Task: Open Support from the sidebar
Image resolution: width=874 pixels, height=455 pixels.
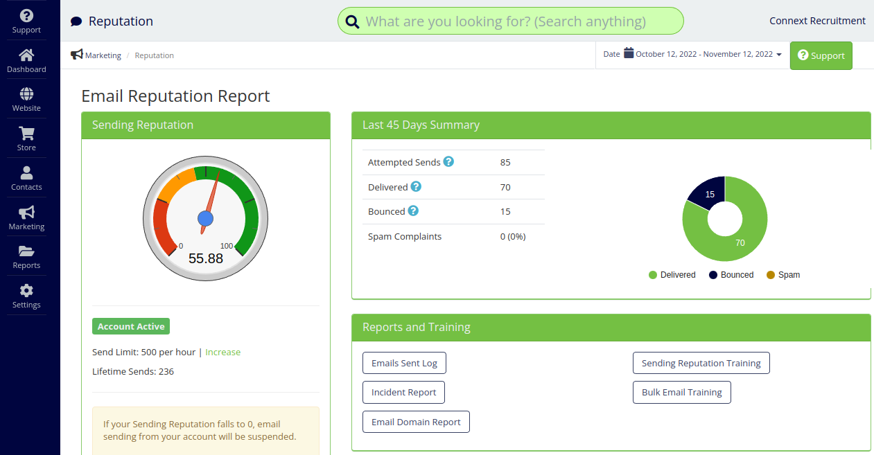Action: (26, 21)
